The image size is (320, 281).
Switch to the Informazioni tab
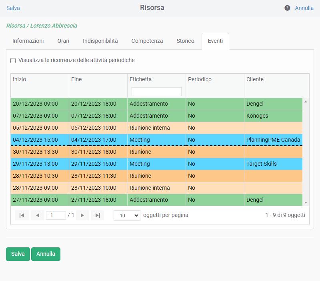pyautogui.click(x=28, y=41)
